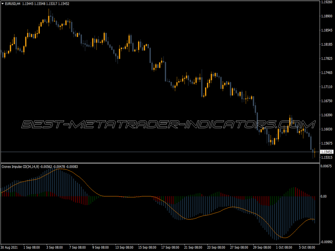Click the chart menu triangle beside EURUSD,H4

3,4
